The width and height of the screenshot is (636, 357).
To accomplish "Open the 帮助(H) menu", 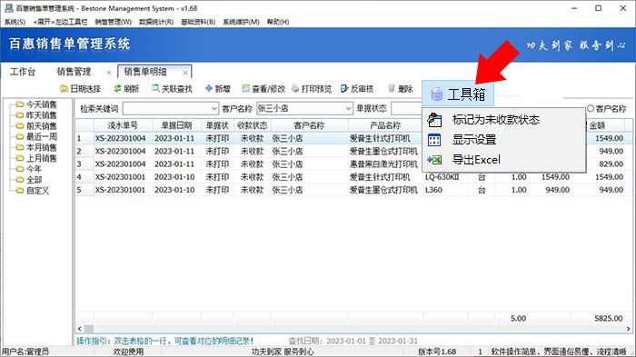I will pyautogui.click(x=278, y=22).
